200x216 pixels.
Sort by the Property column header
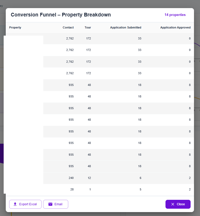15,27
